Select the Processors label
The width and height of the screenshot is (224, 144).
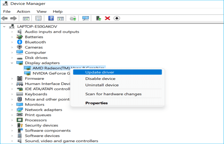coord(36,120)
